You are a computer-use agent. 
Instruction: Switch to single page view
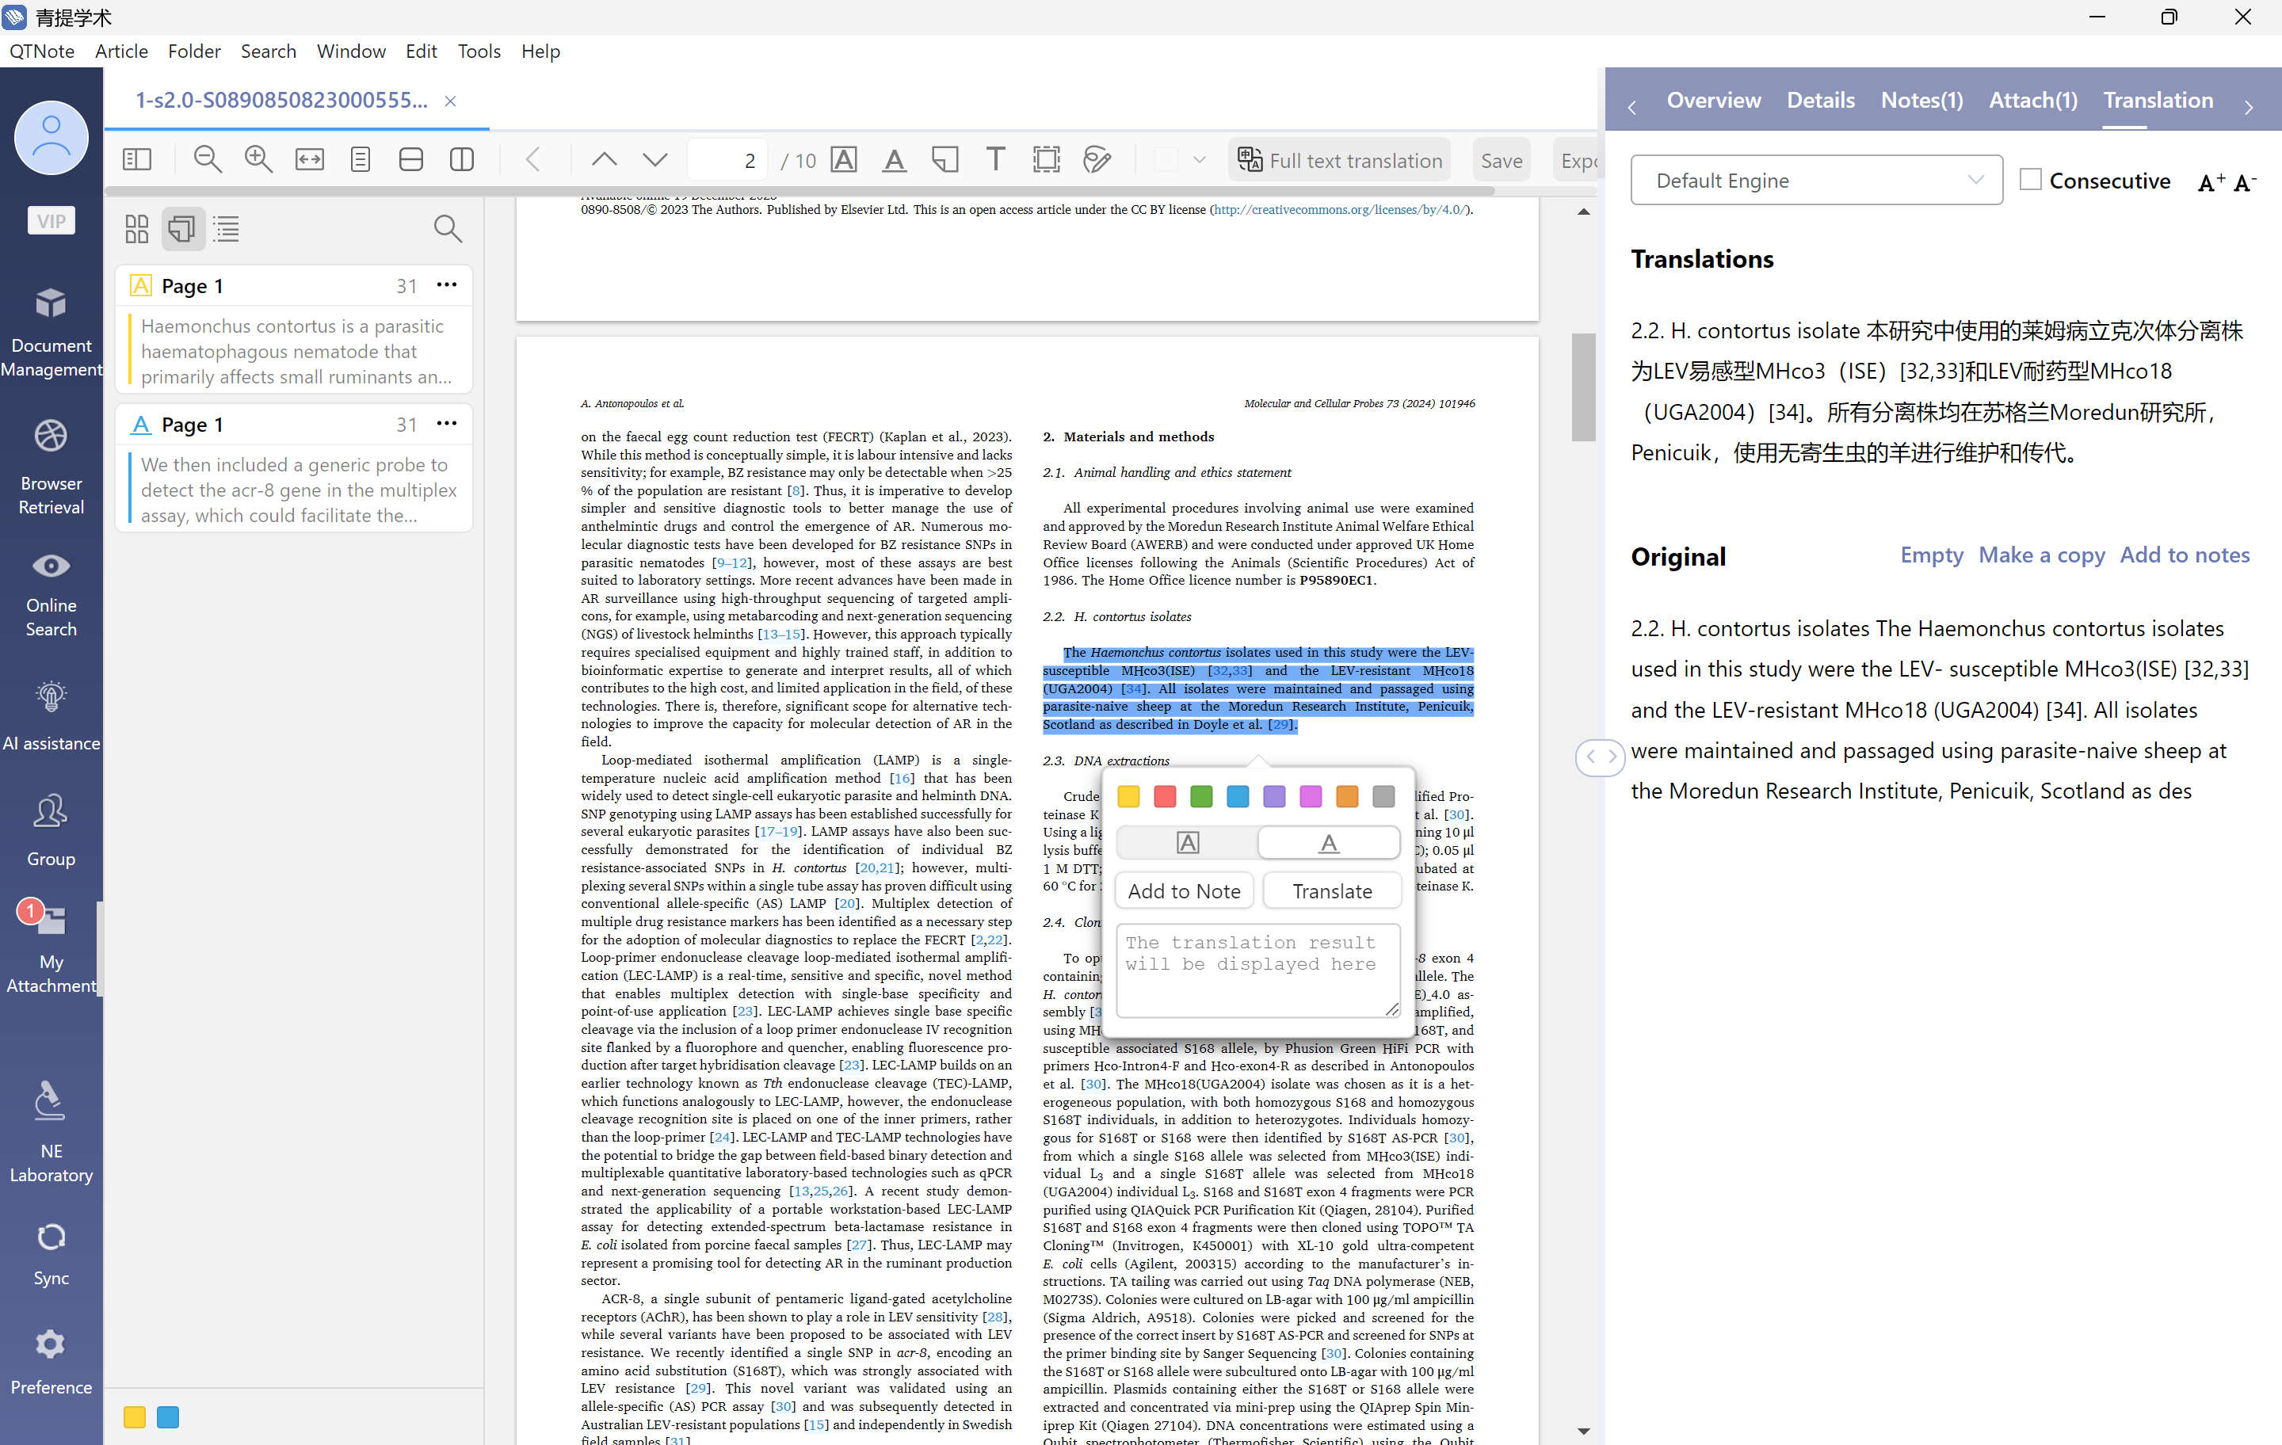[x=360, y=159]
